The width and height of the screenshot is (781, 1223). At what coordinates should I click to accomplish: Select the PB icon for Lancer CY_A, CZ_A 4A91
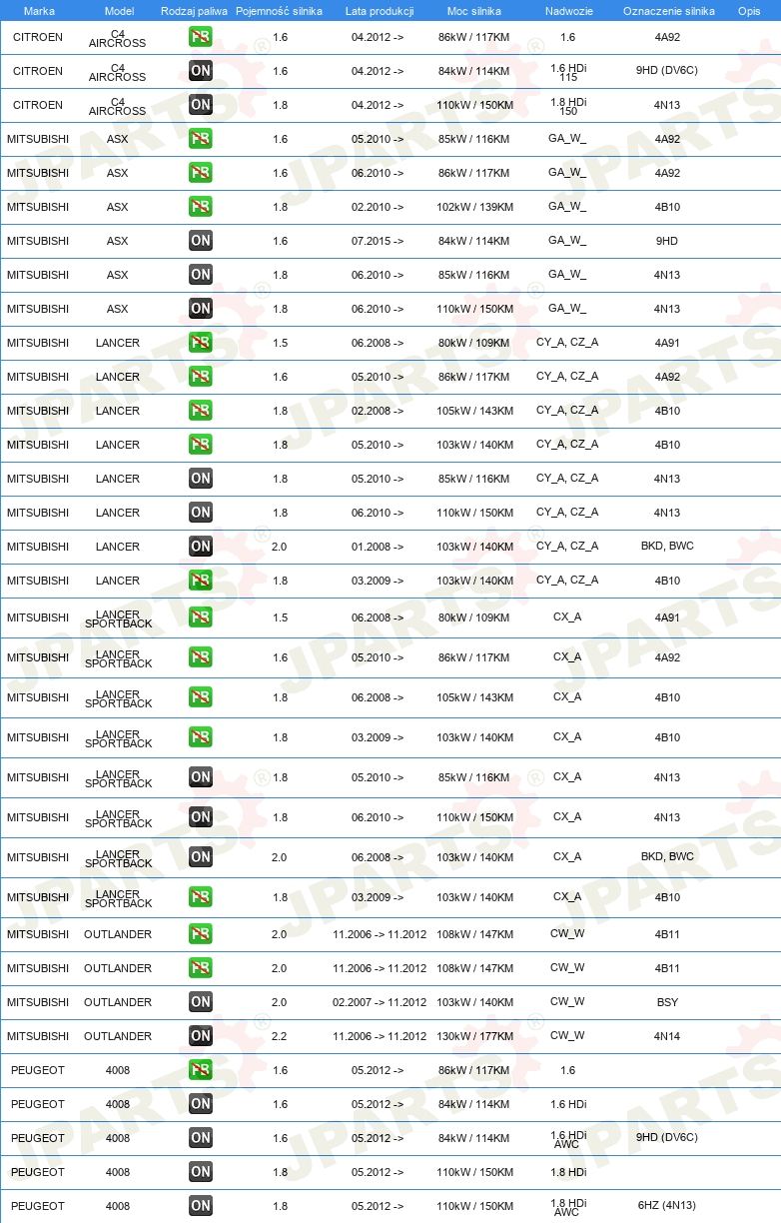click(201, 343)
